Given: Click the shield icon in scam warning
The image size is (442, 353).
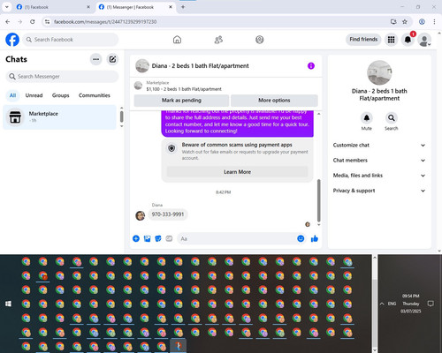Looking at the screenshot, I should tap(171, 148).
